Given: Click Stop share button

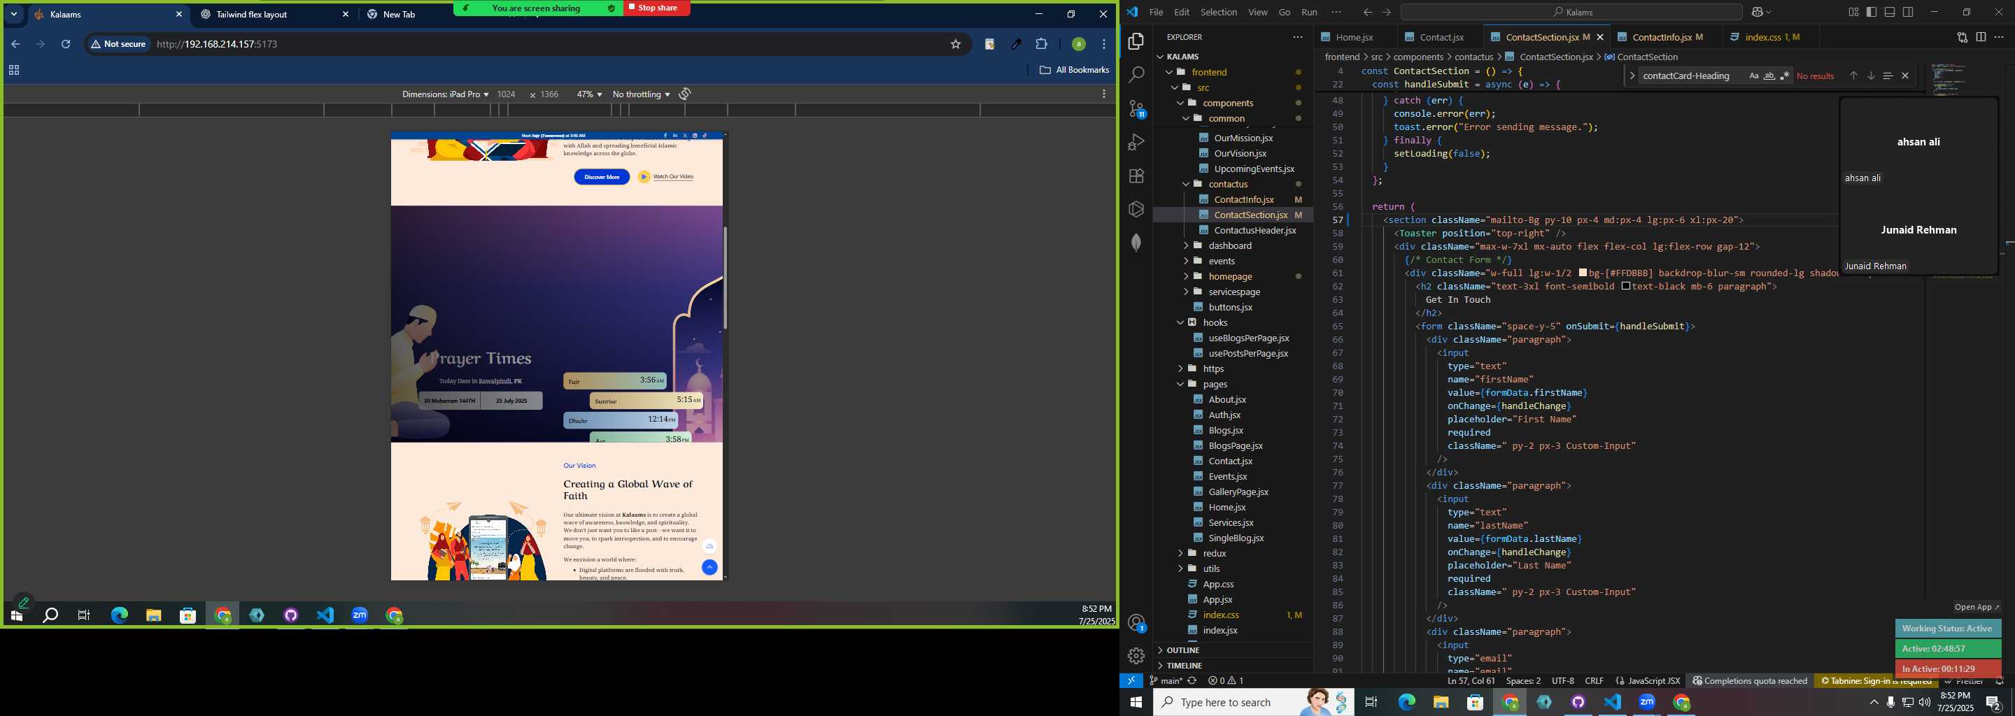Looking at the screenshot, I should (657, 8).
